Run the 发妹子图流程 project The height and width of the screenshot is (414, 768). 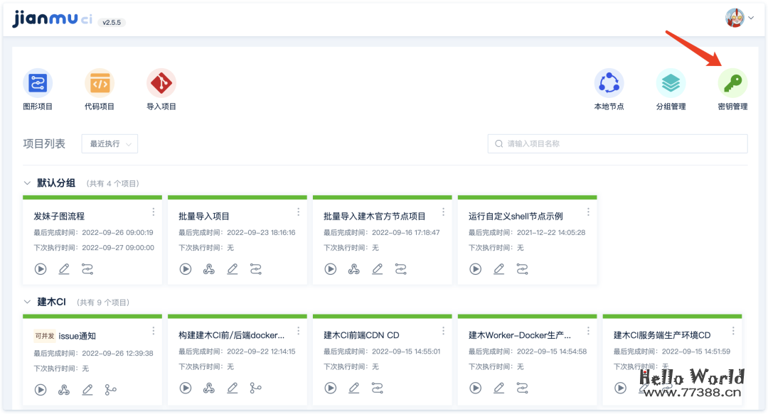pyautogui.click(x=41, y=268)
